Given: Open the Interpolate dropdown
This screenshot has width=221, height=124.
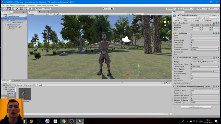Looking at the screenshot, I should (205, 47).
